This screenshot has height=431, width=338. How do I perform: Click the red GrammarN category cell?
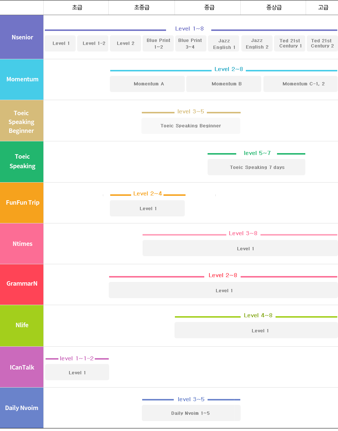point(22,285)
